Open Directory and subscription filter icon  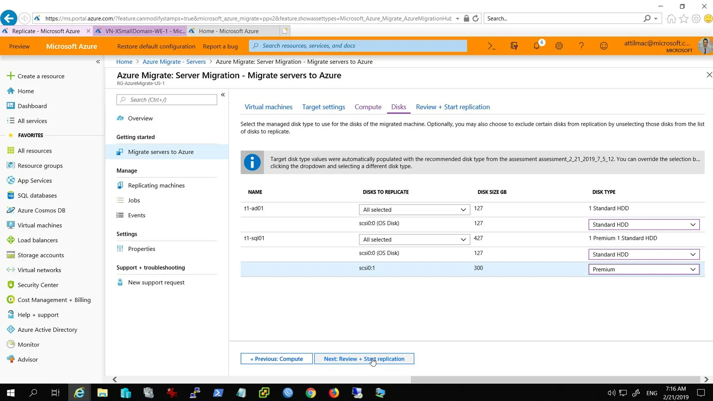click(x=514, y=46)
